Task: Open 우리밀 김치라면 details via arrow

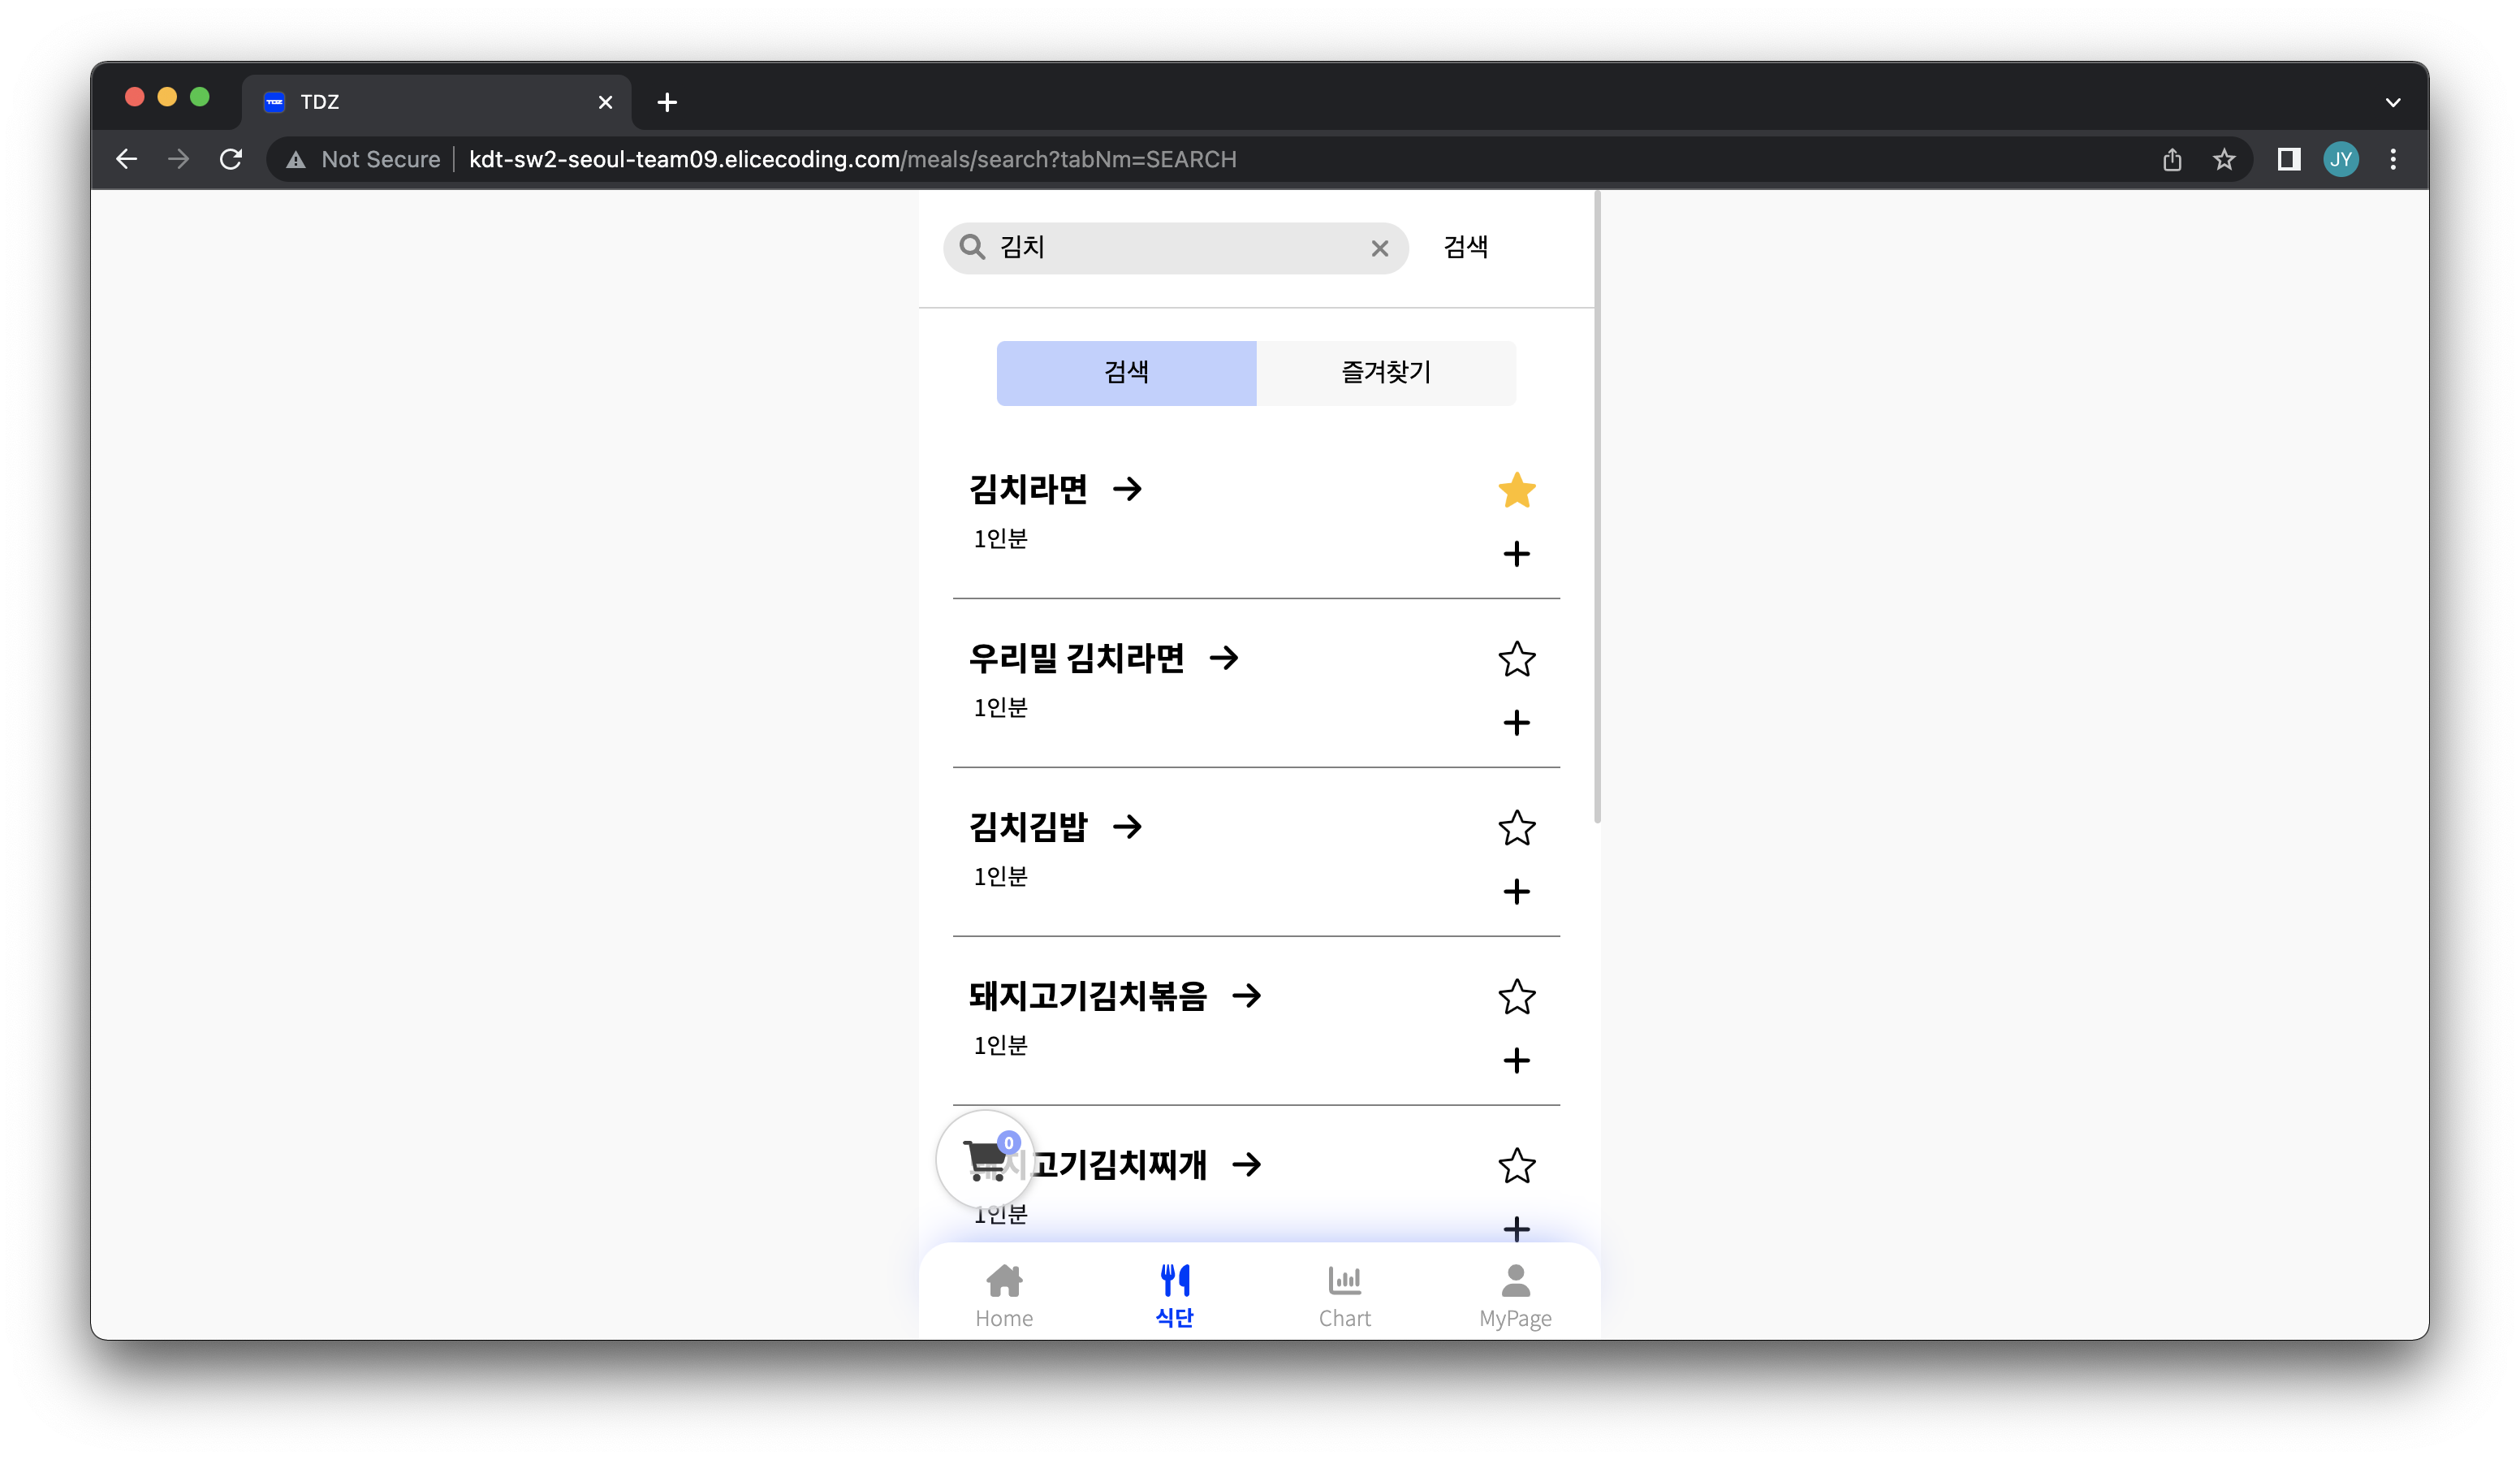Action: tap(1224, 658)
